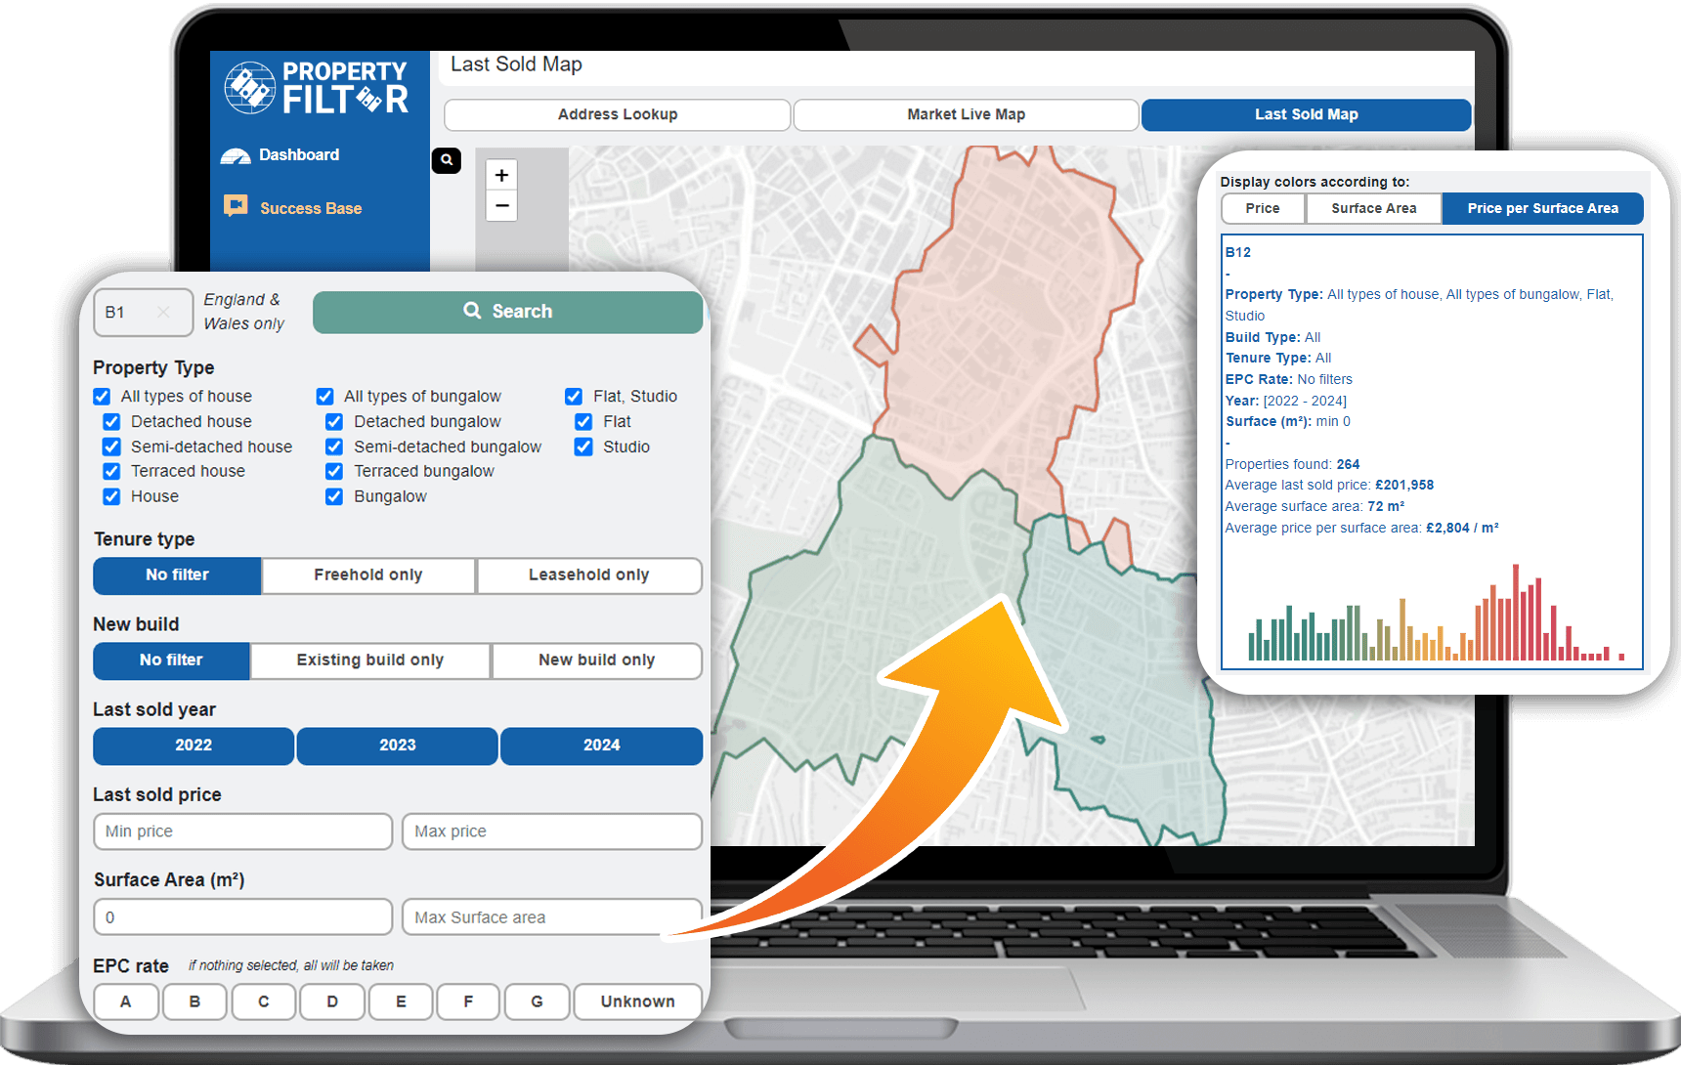Click the minimum Surface Area field
This screenshot has height=1065, width=1681.
[x=243, y=917]
